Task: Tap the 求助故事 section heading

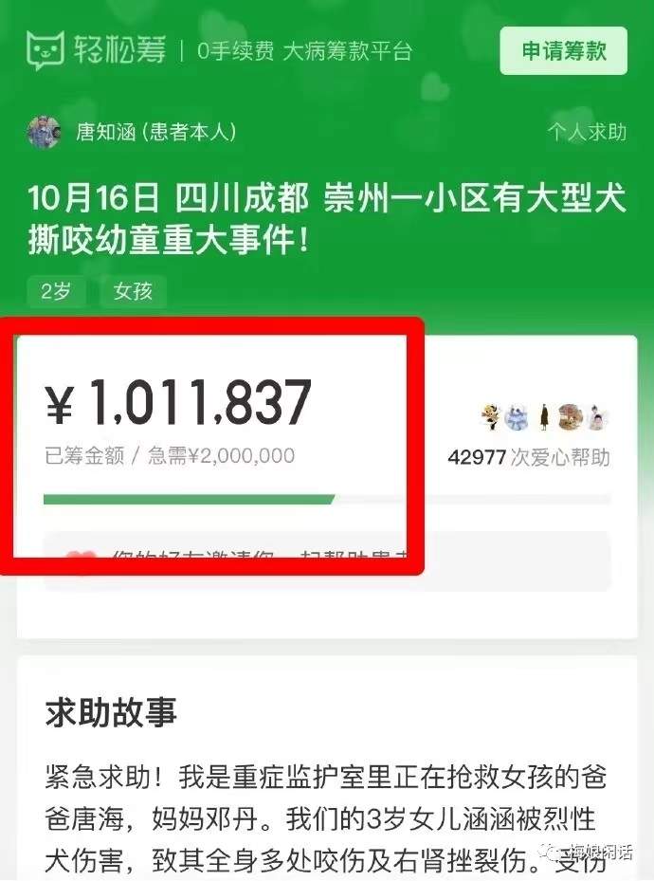Action: (x=111, y=712)
